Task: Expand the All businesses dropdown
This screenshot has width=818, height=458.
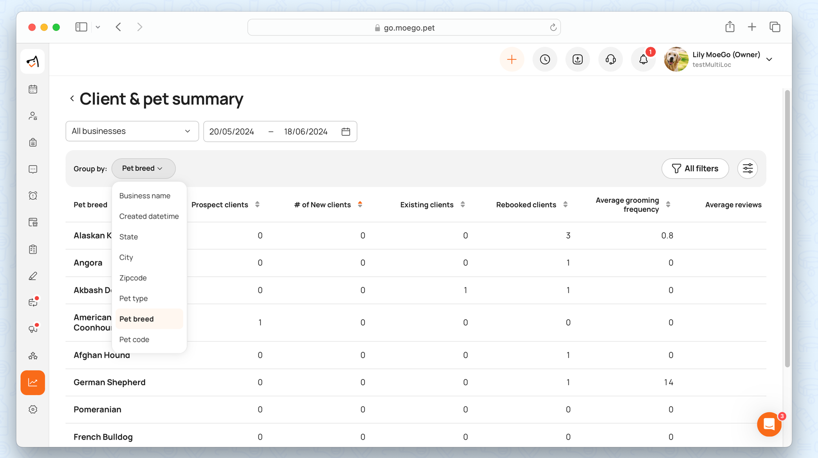Action: click(132, 131)
